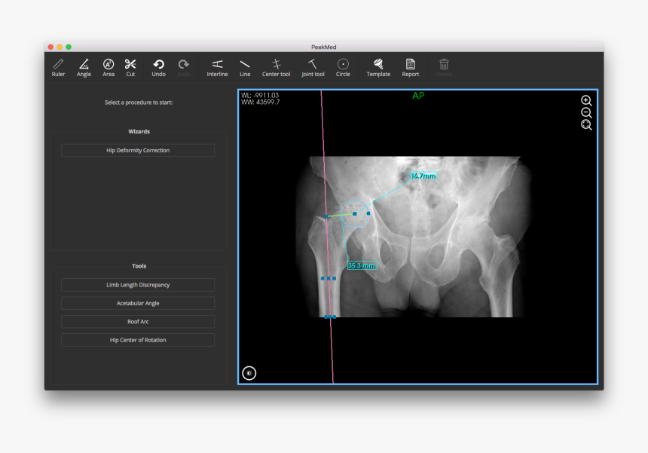Select the circle edge handle on the right
This screenshot has width=648, height=453.
(368, 213)
